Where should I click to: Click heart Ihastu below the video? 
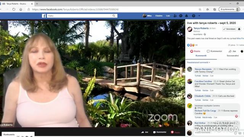point(175,132)
